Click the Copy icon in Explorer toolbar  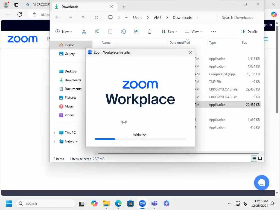pos(97,32)
